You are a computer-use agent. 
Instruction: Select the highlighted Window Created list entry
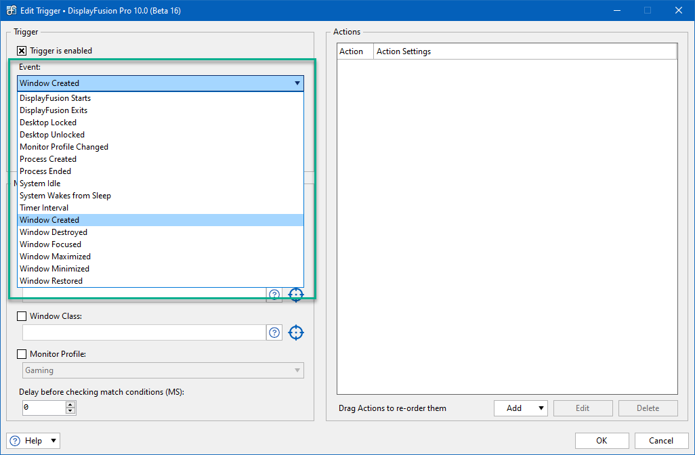(161, 220)
